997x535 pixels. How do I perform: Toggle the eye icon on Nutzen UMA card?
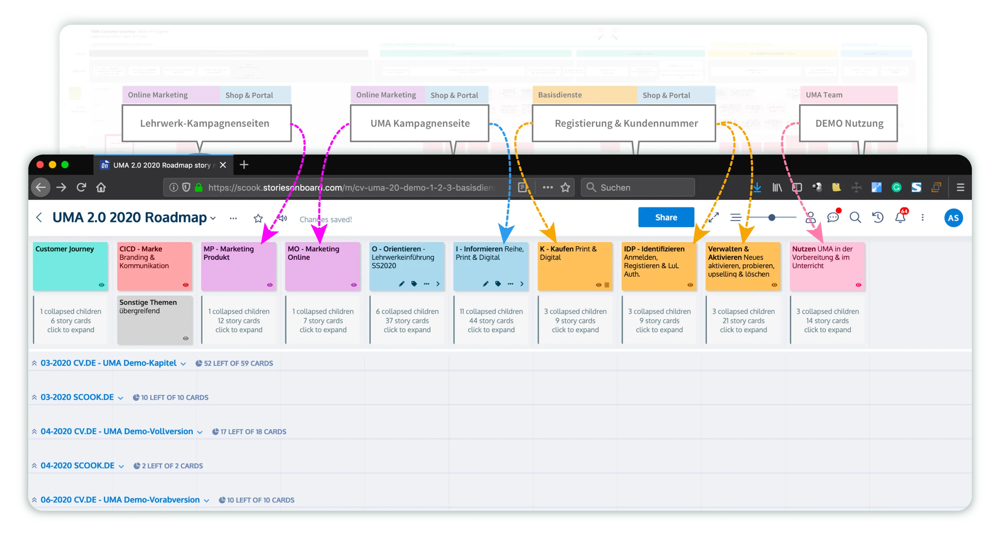pyautogui.click(x=859, y=285)
